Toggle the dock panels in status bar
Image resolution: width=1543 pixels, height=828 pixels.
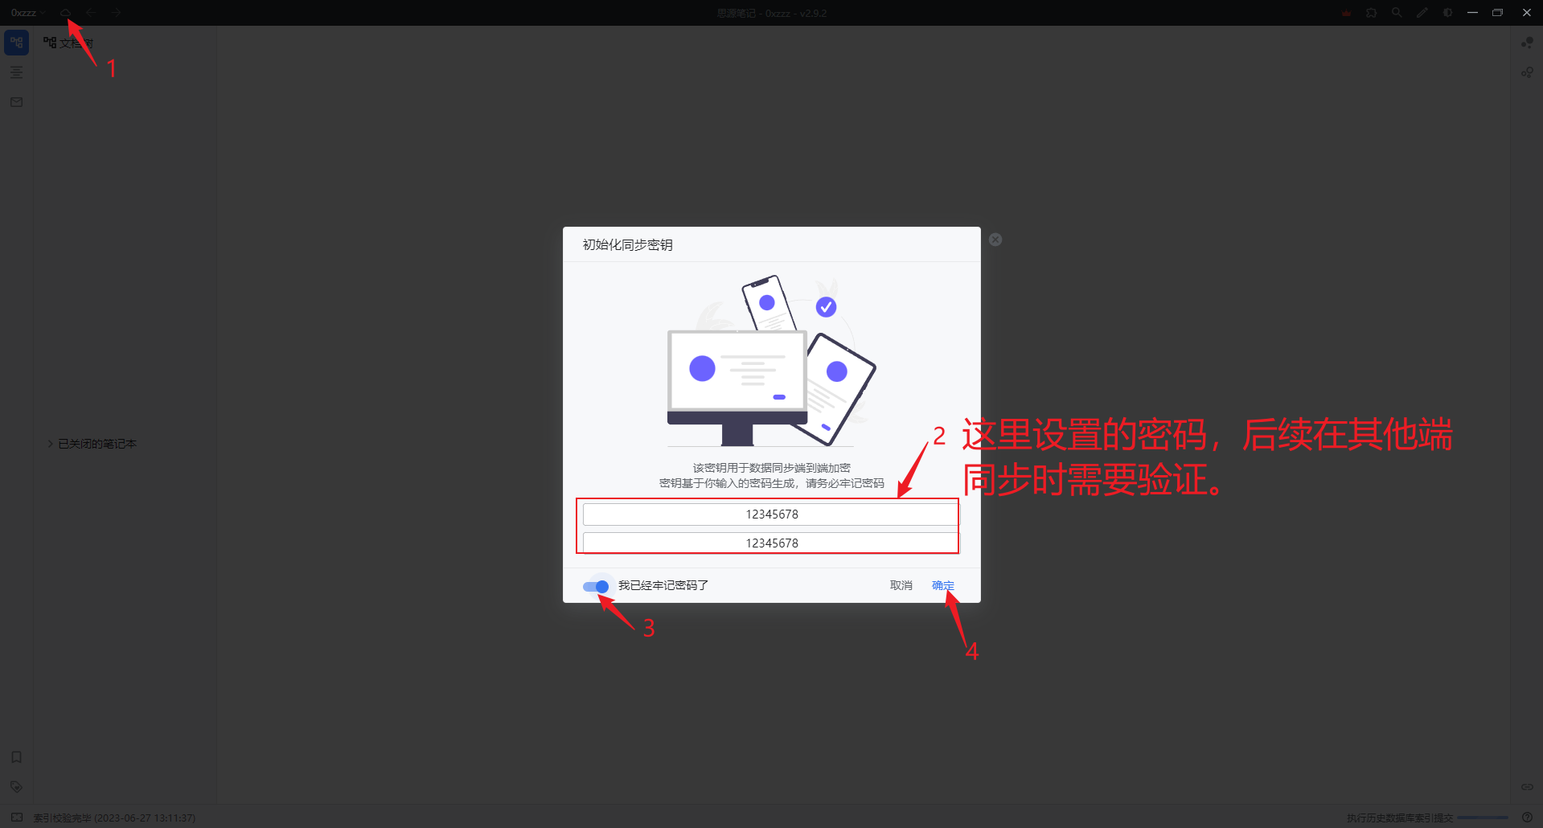coord(16,818)
